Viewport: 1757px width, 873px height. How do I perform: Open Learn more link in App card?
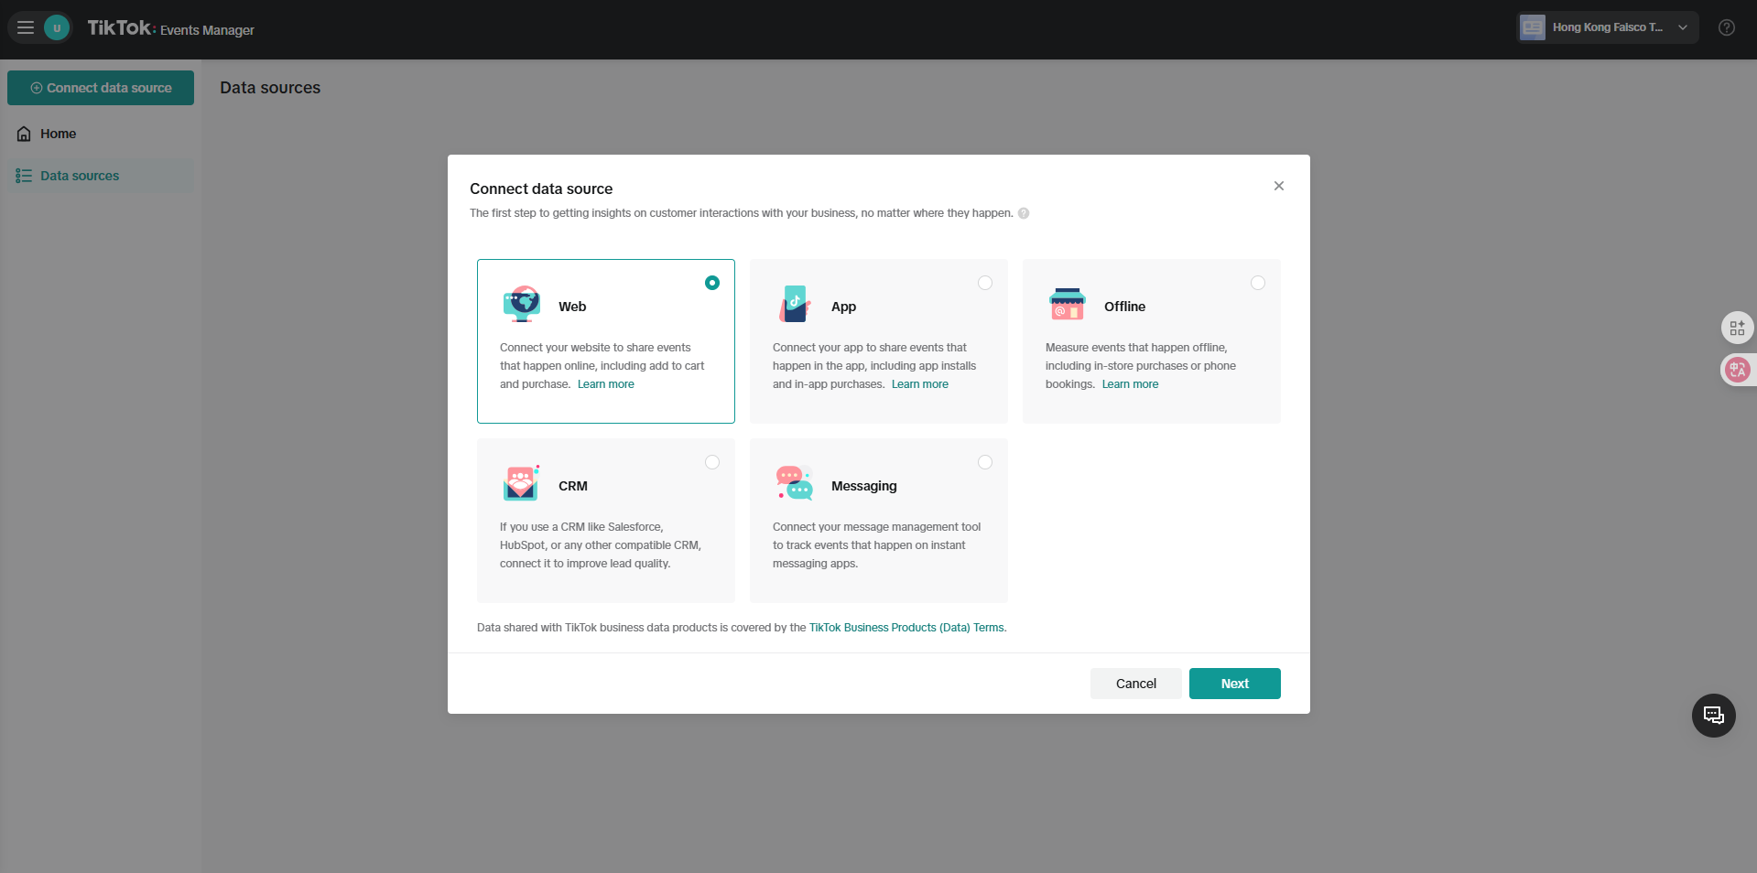(920, 384)
